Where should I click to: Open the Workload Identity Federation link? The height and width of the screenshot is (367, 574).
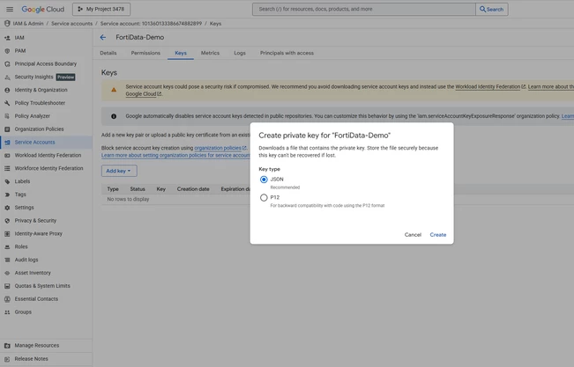tap(490, 86)
